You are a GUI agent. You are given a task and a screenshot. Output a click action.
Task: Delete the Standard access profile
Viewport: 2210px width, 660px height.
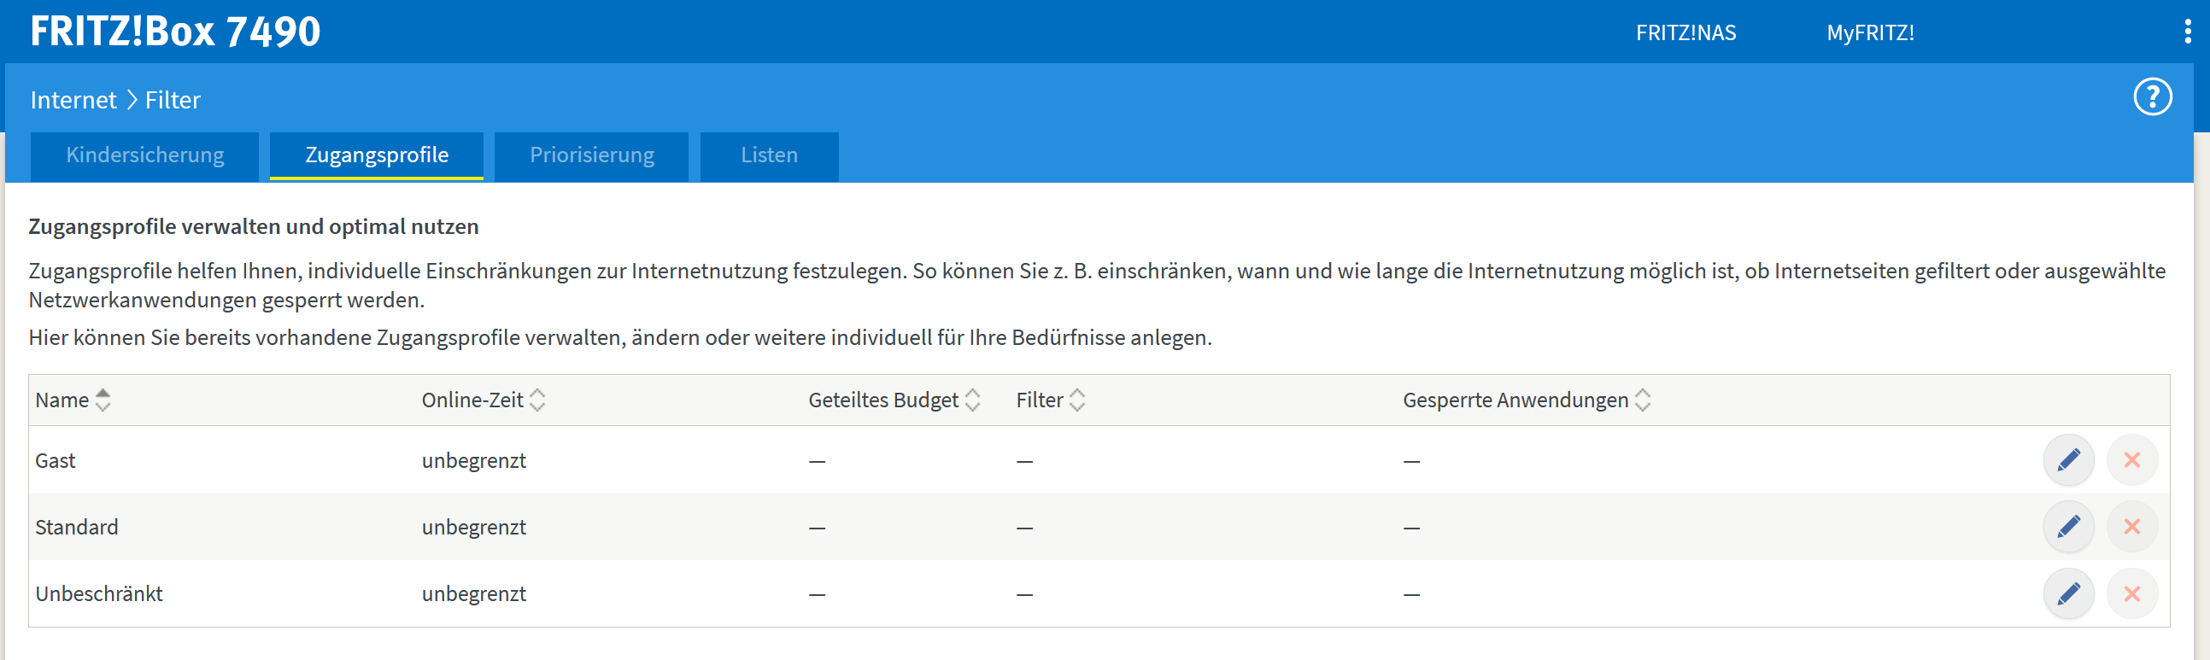[2131, 526]
